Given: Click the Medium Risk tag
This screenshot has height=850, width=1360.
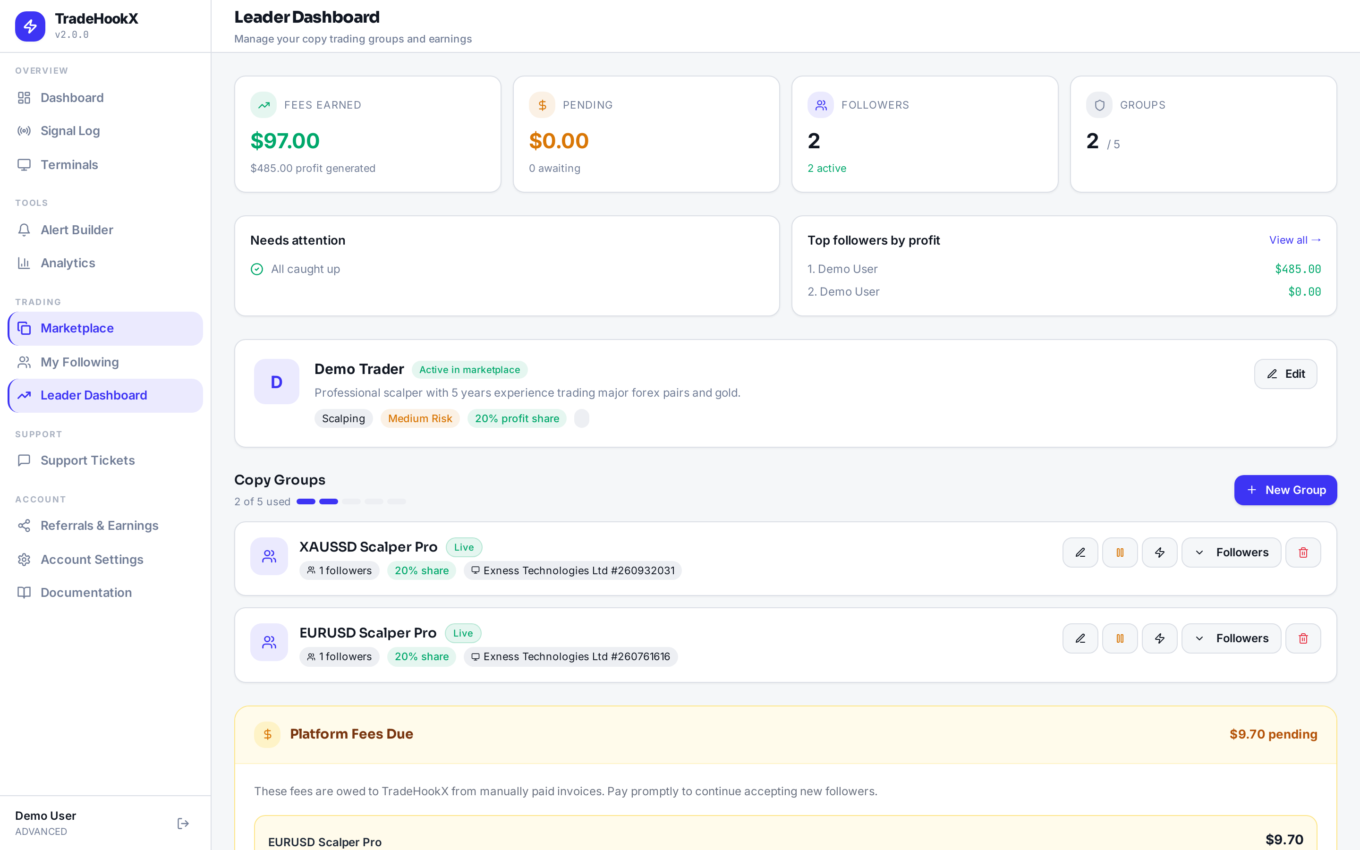Looking at the screenshot, I should pos(420,418).
